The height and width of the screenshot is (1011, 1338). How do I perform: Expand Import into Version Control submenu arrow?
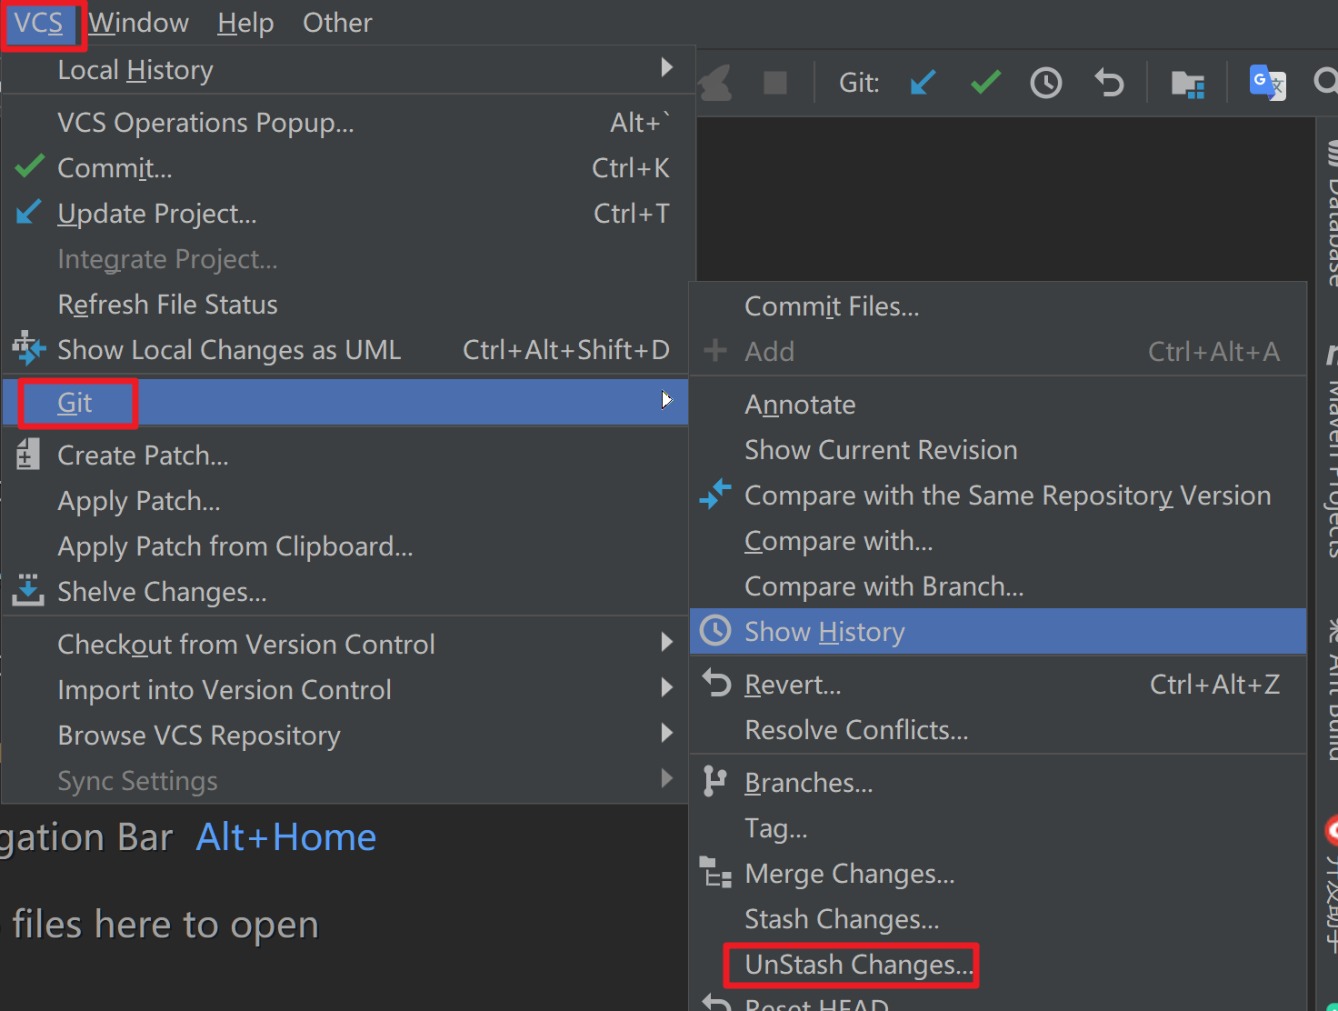pos(666,688)
